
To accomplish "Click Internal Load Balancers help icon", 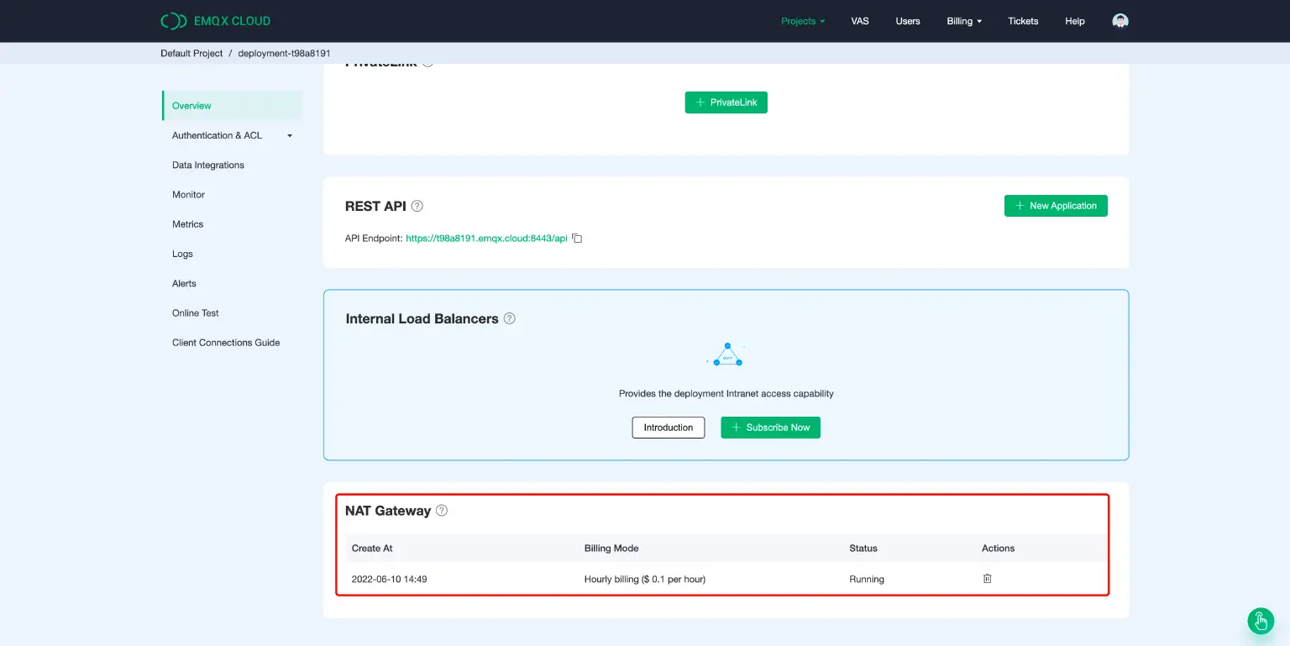I will tap(510, 319).
